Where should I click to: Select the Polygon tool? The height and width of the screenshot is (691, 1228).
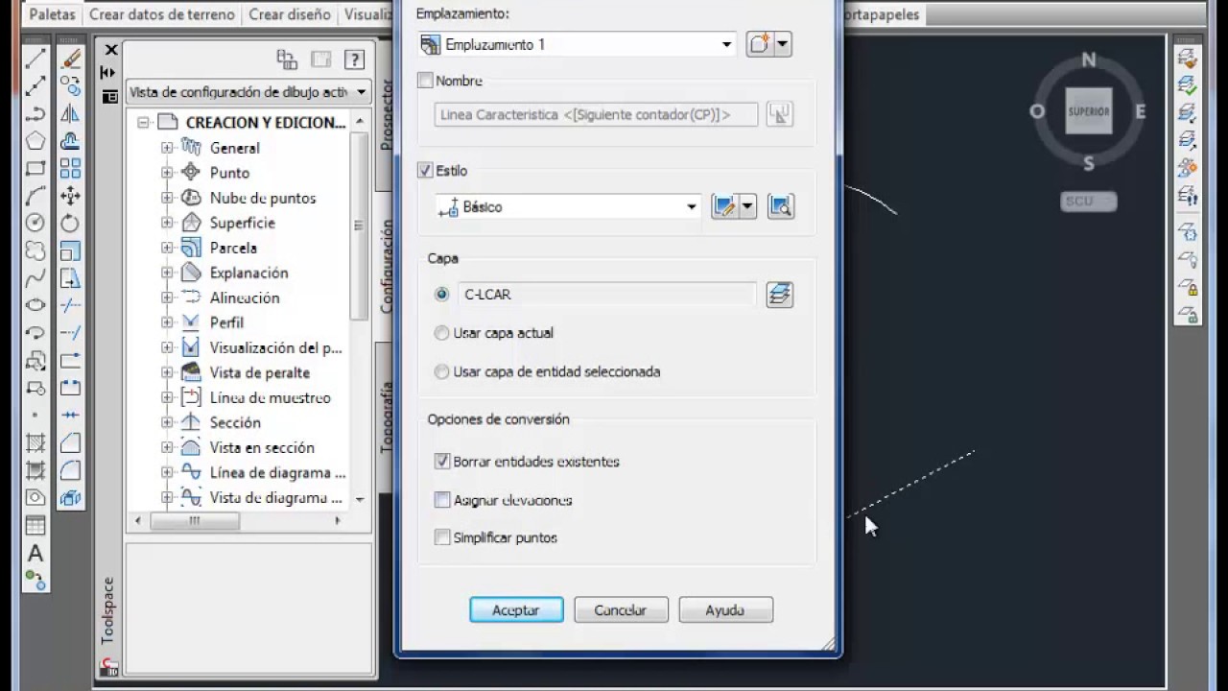[x=35, y=140]
